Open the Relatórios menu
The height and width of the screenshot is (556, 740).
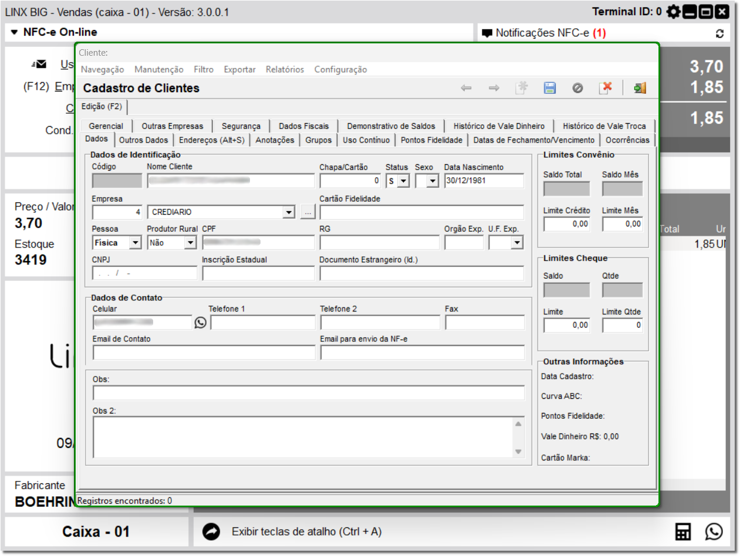point(285,69)
